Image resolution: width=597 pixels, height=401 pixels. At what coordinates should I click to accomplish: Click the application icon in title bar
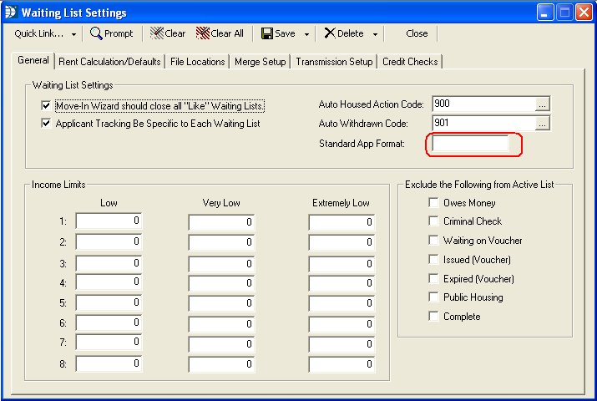(x=10, y=13)
